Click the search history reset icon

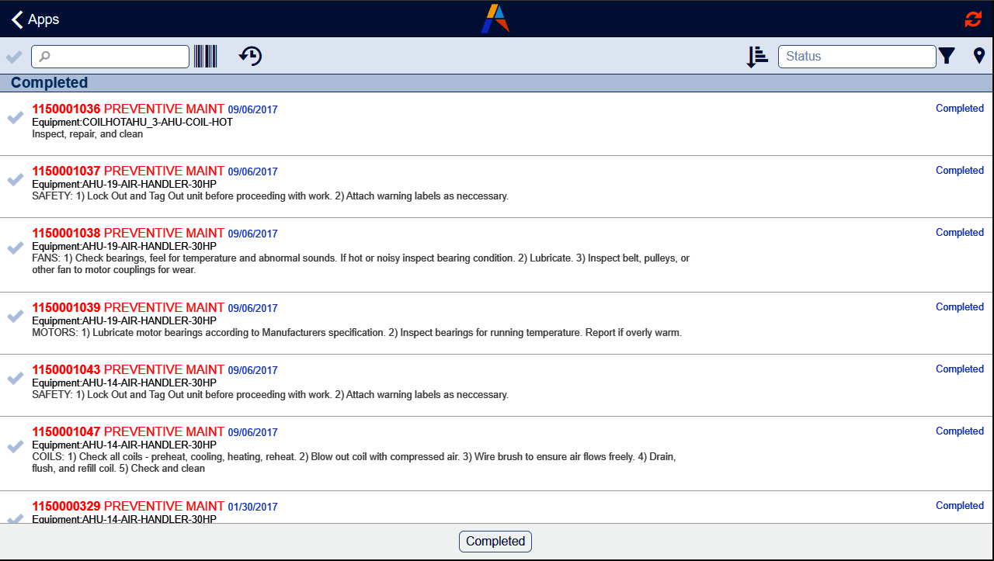tap(249, 56)
